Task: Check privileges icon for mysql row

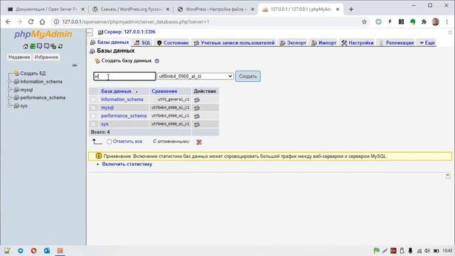Action: coord(197,108)
